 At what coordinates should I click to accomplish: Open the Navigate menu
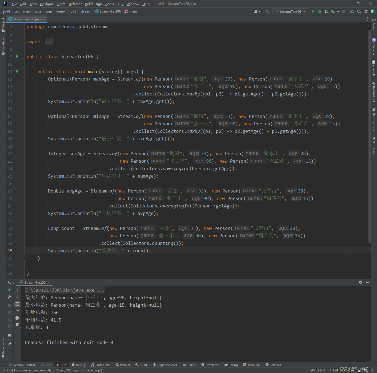pyautogui.click(x=47, y=4)
